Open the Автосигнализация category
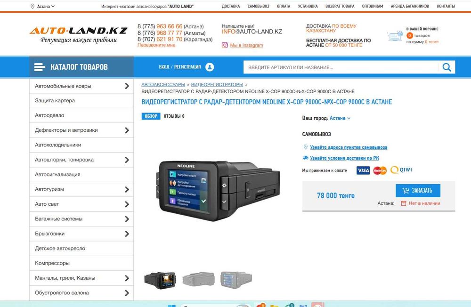 point(81,175)
